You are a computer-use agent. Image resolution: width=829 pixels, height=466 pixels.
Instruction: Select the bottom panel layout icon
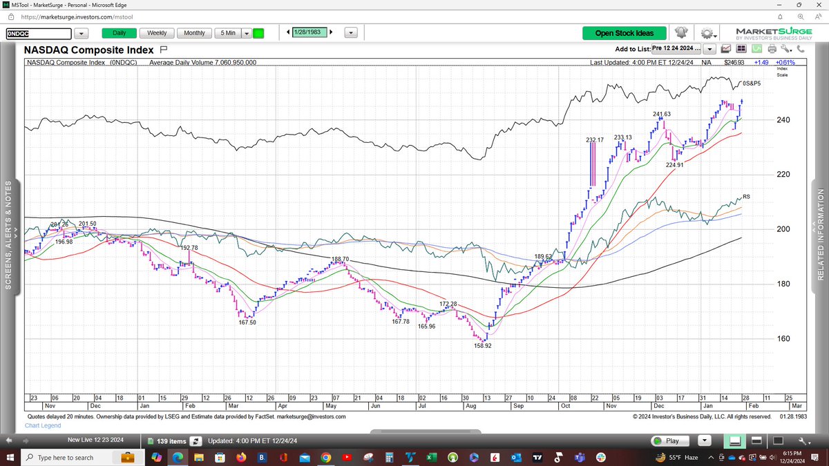pos(734,440)
